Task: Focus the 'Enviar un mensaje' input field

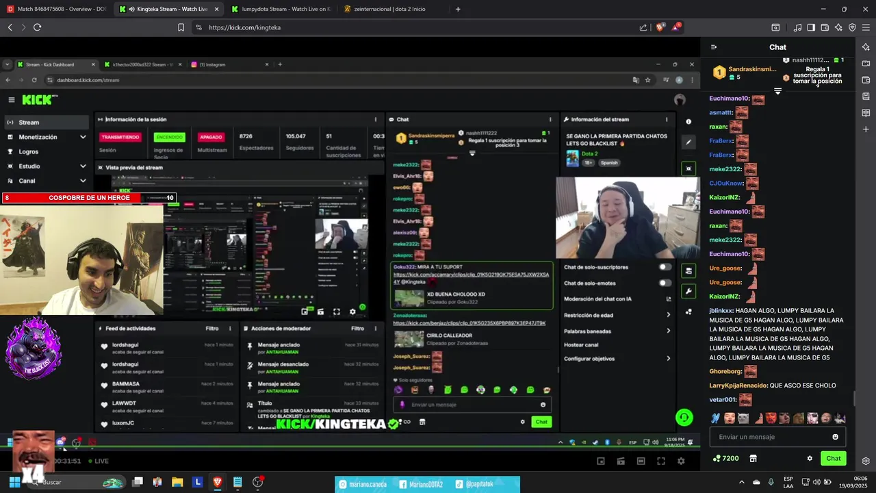Action: coord(777,437)
